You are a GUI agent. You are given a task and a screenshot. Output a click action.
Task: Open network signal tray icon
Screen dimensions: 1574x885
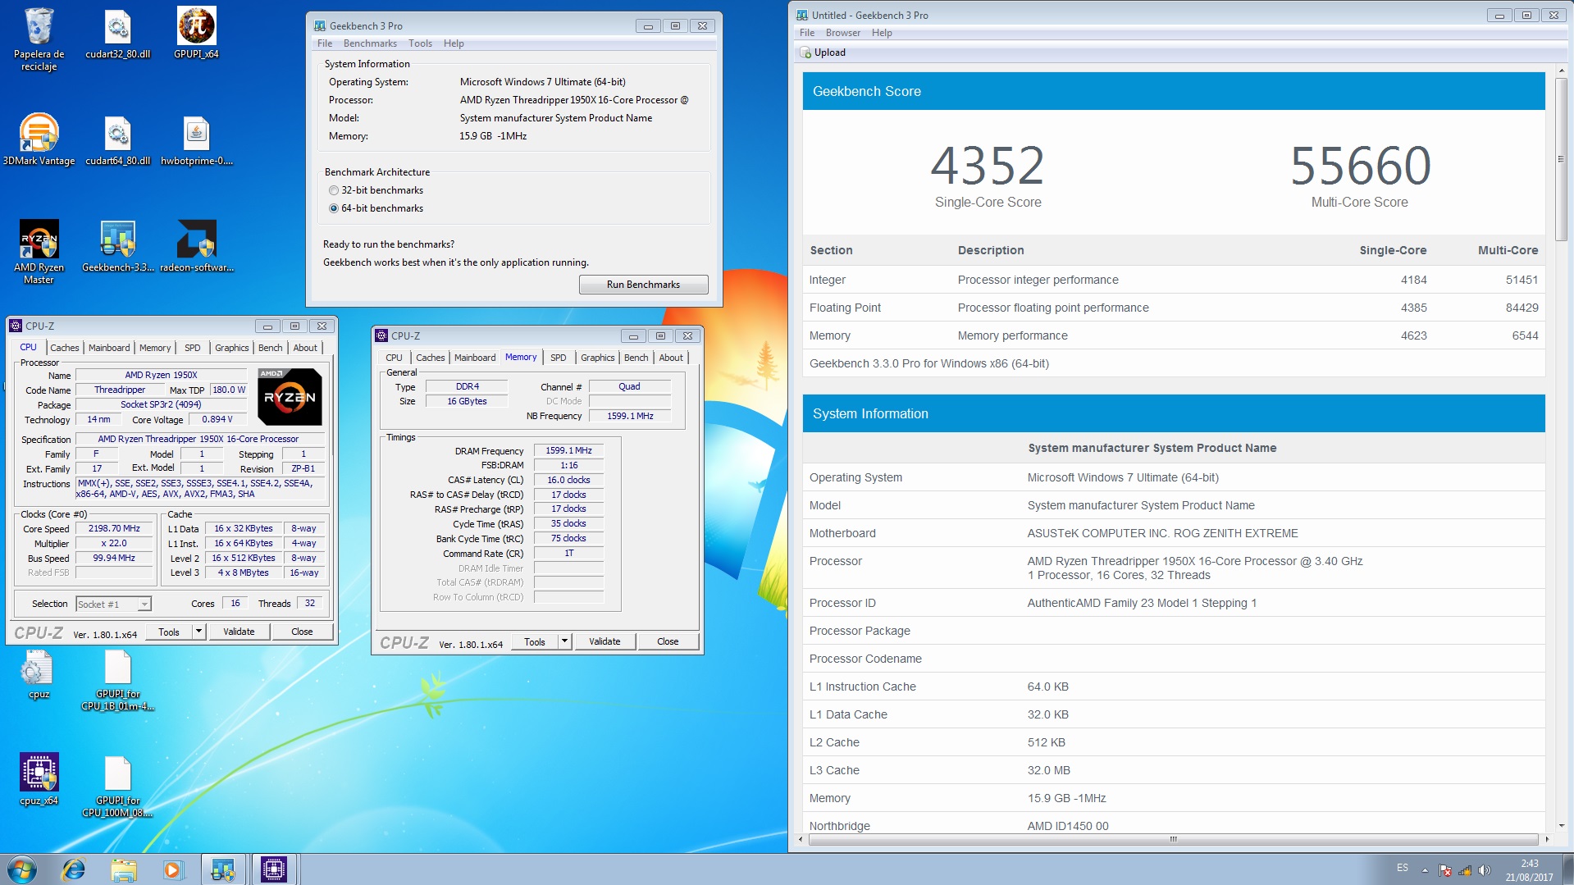[x=1465, y=870]
